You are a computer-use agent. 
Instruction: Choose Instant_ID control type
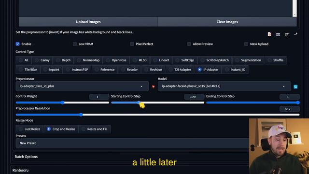(x=235, y=70)
